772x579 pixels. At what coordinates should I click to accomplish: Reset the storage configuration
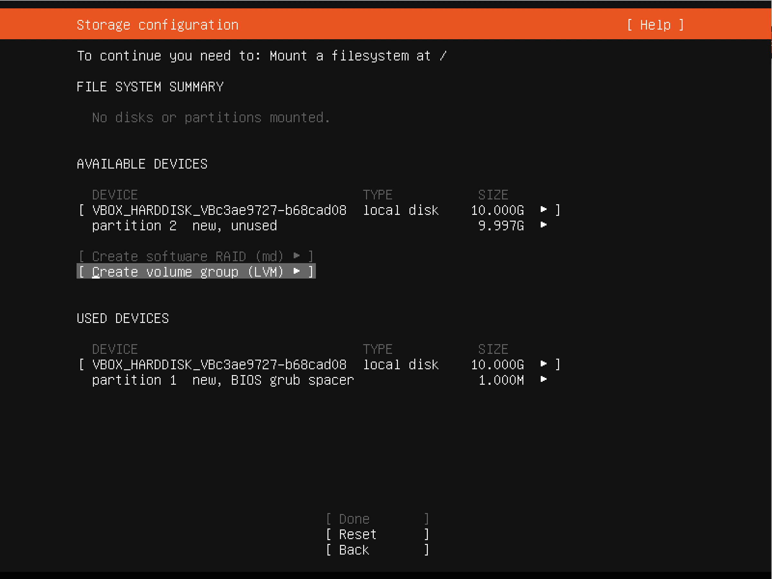pyautogui.click(x=357, y=534)
